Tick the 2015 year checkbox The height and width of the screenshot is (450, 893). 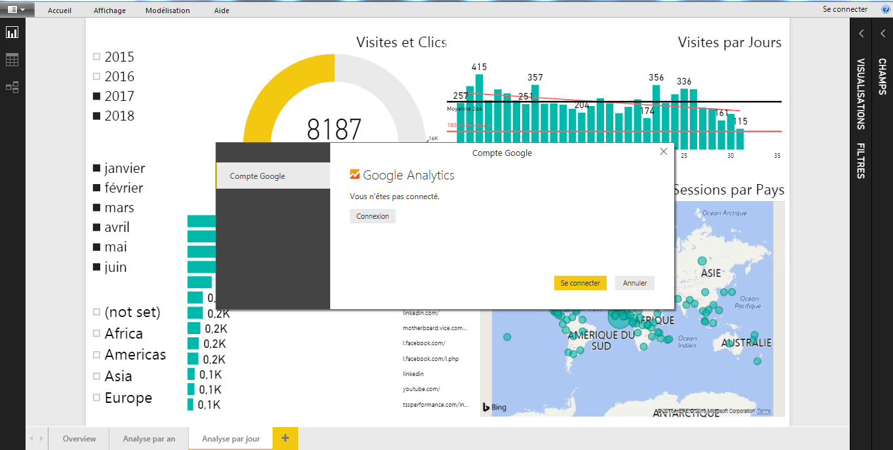pyautogui.click(x=97, y=57)
